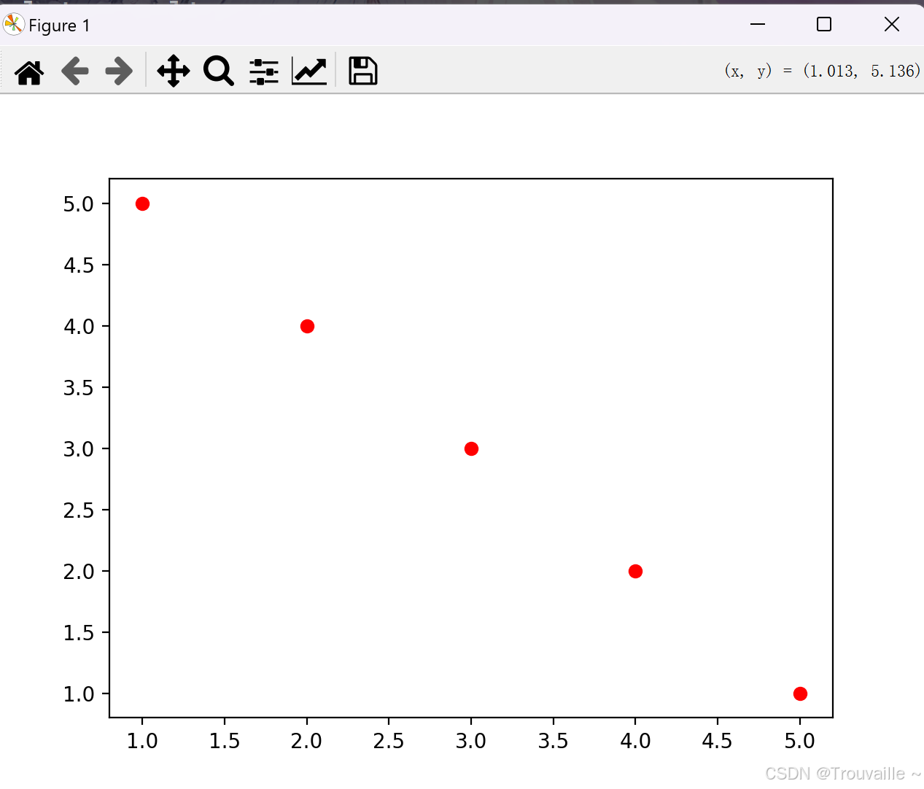Minimize the Figure 1 window
The image size is (924, 789).
click(758, 24)
